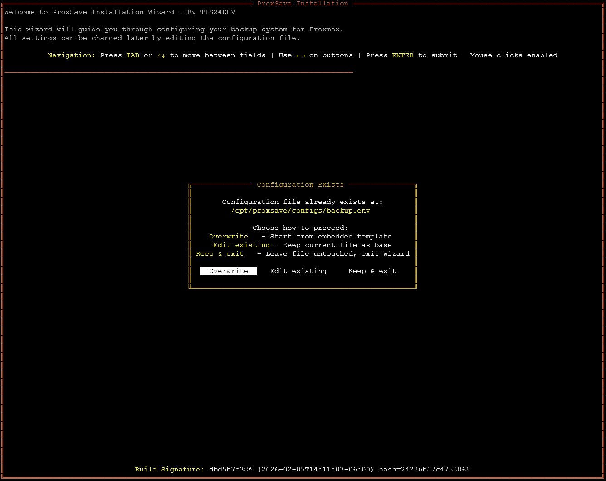
Task: Click the Build Signature label
Action: point(169,469)
